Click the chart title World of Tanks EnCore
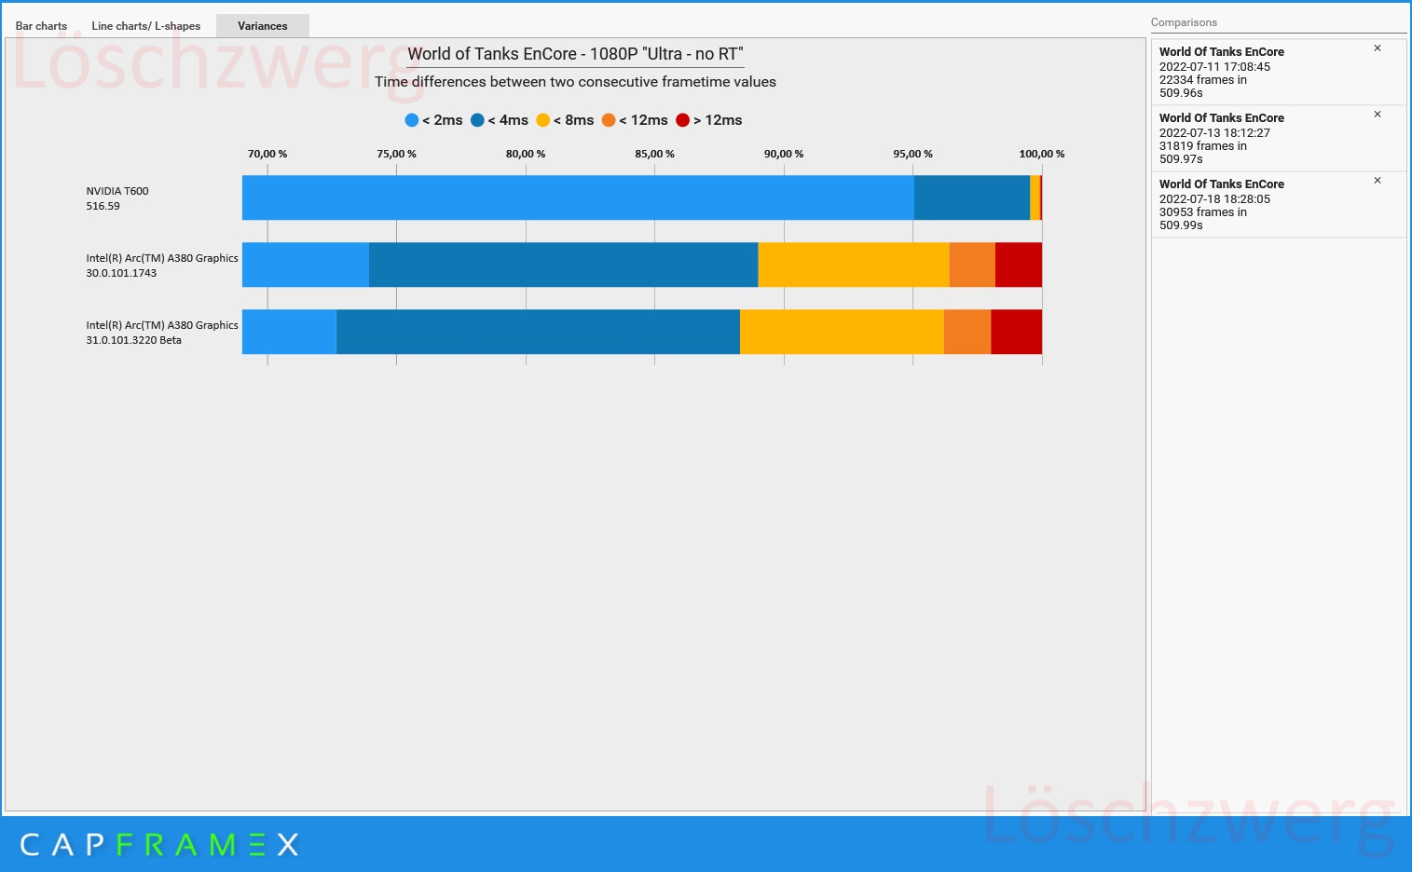The image size is (1412, 872). coord(576,54)
